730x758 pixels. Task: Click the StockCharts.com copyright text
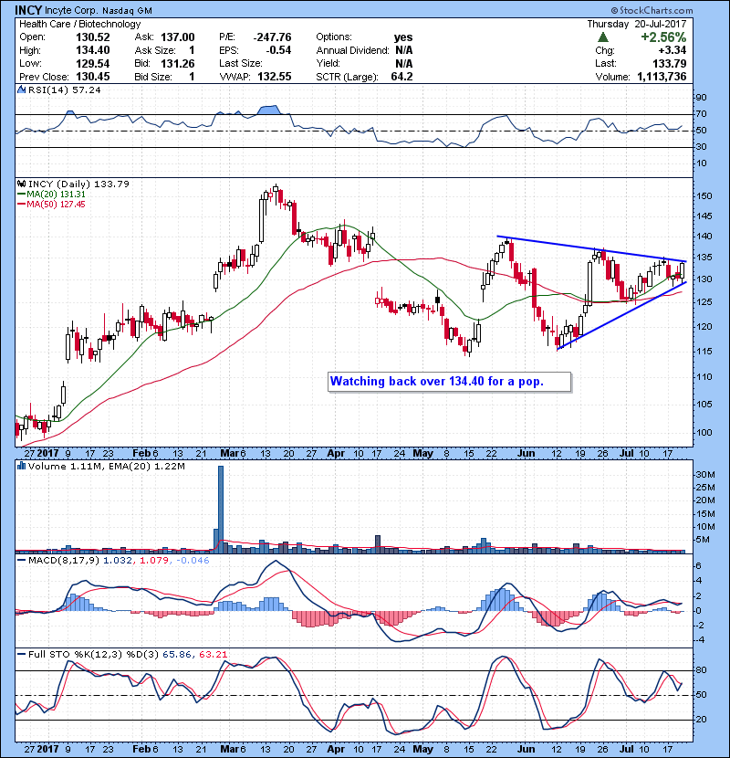652,10
